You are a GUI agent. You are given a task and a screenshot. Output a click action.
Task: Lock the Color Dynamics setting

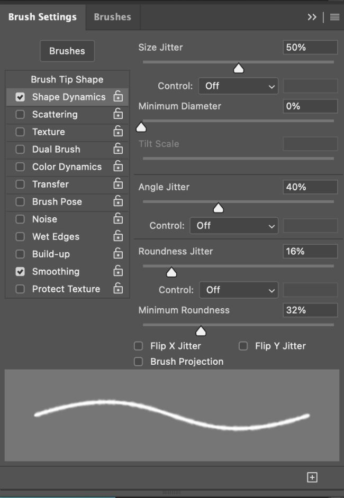click(x=118, y=167)
